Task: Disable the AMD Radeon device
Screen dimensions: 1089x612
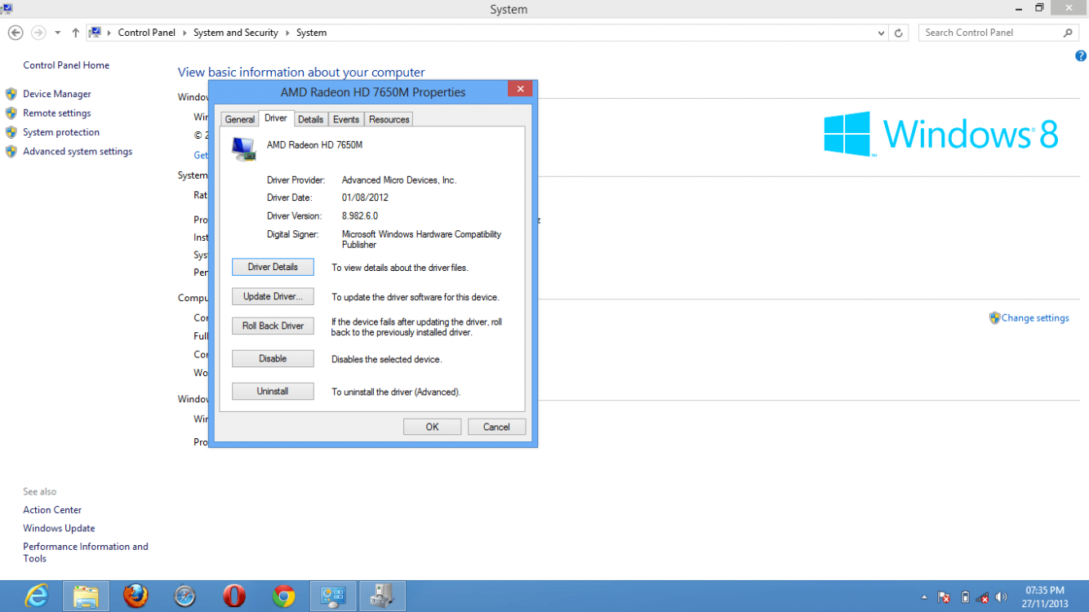Action: point(273,358)
